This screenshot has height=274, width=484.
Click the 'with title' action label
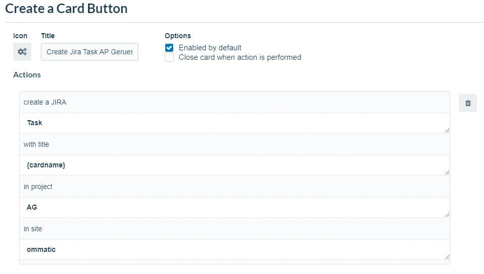[36, 144]
